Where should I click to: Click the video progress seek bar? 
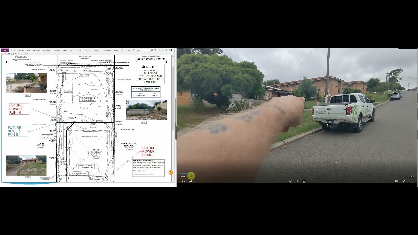pyautogui.click(x=297, y=174)
